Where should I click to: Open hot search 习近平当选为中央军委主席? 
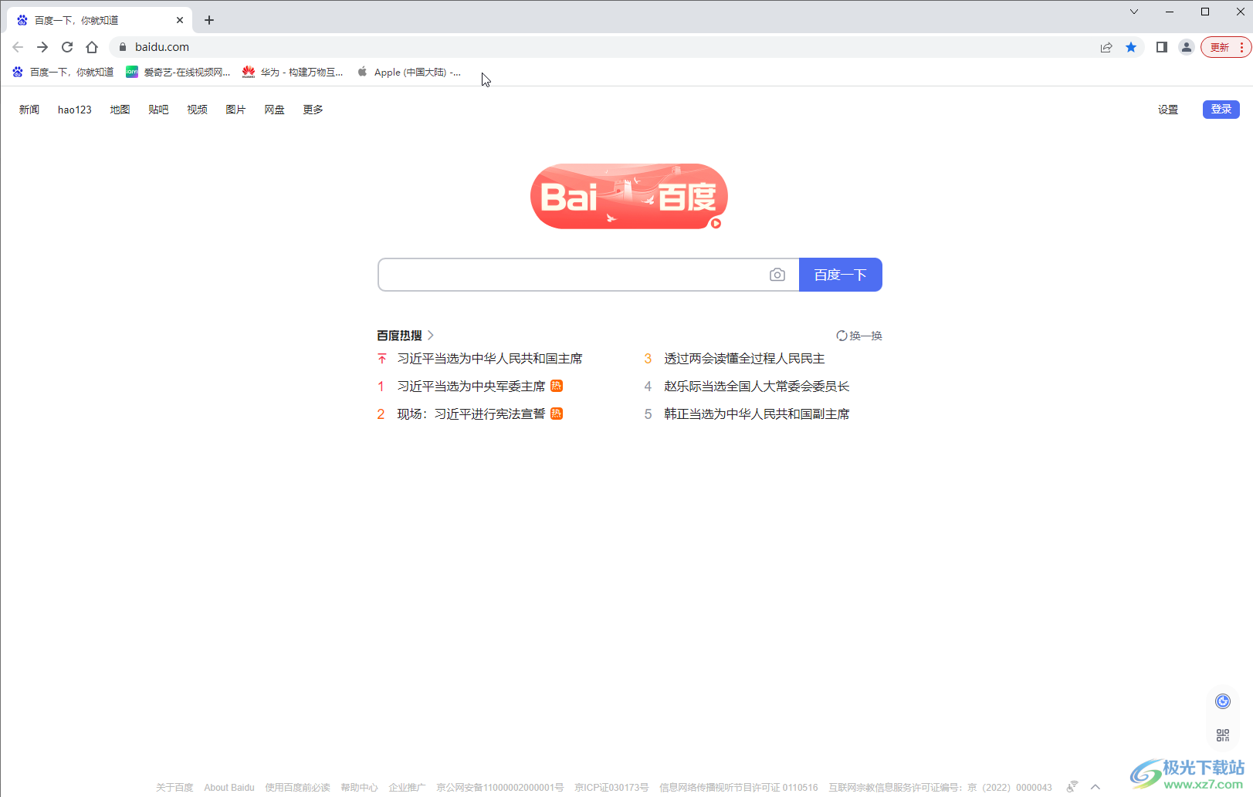click(x=471, y=387)
